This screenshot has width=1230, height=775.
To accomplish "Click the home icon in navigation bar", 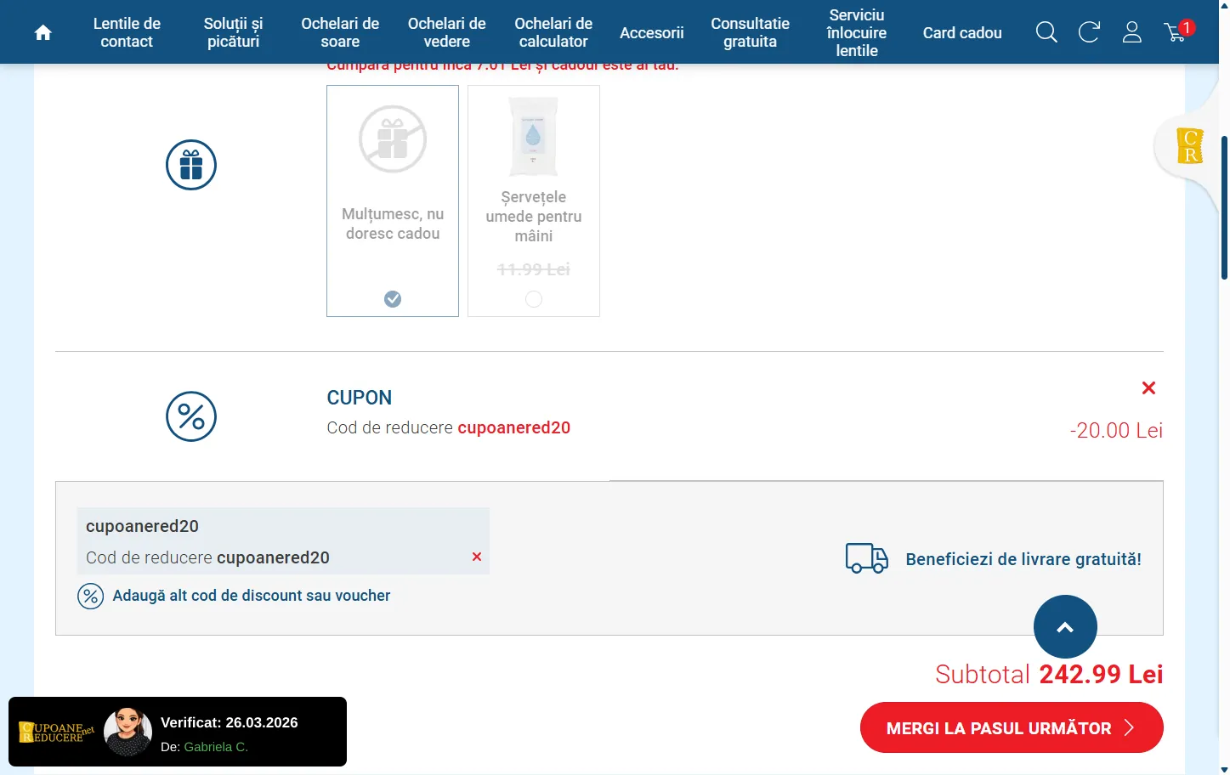I will click(43, 33).
